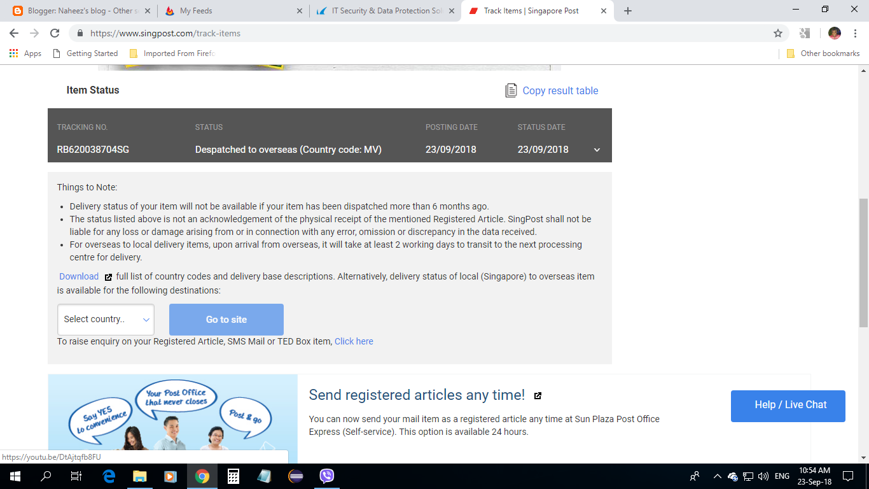Open Chrome's three-dot menu
Viewport: 869px width, 489px height.
(x=856, y=33)
